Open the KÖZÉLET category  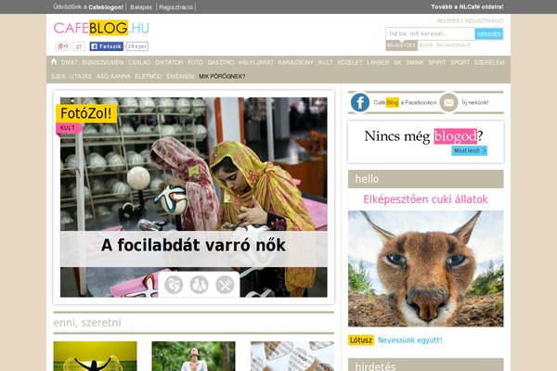350,62
